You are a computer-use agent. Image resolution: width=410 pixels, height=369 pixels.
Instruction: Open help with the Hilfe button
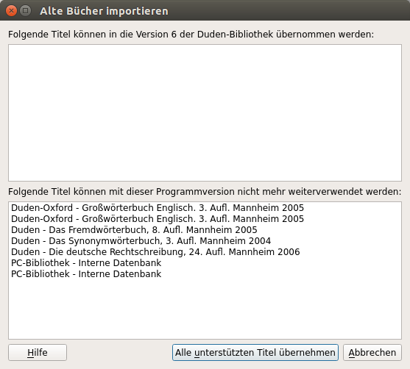(x=38, y=352)
